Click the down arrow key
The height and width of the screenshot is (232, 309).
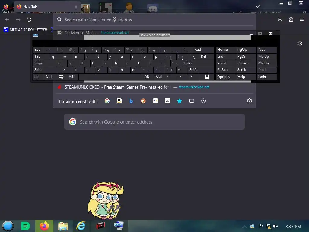183,76
